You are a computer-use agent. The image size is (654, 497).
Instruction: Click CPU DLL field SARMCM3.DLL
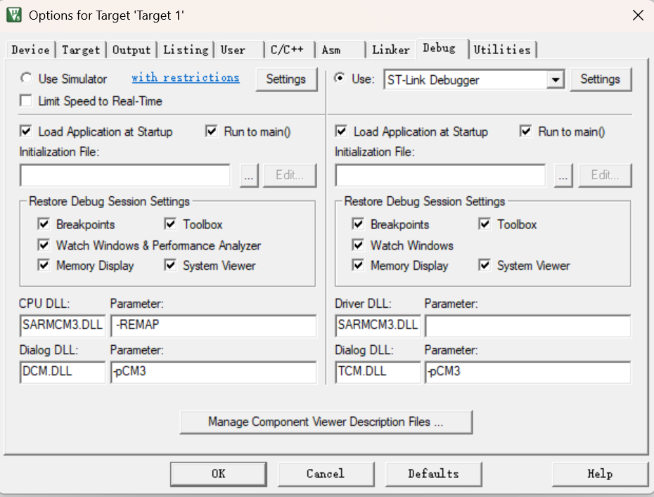pyautogui.click(x=63, y=325)
